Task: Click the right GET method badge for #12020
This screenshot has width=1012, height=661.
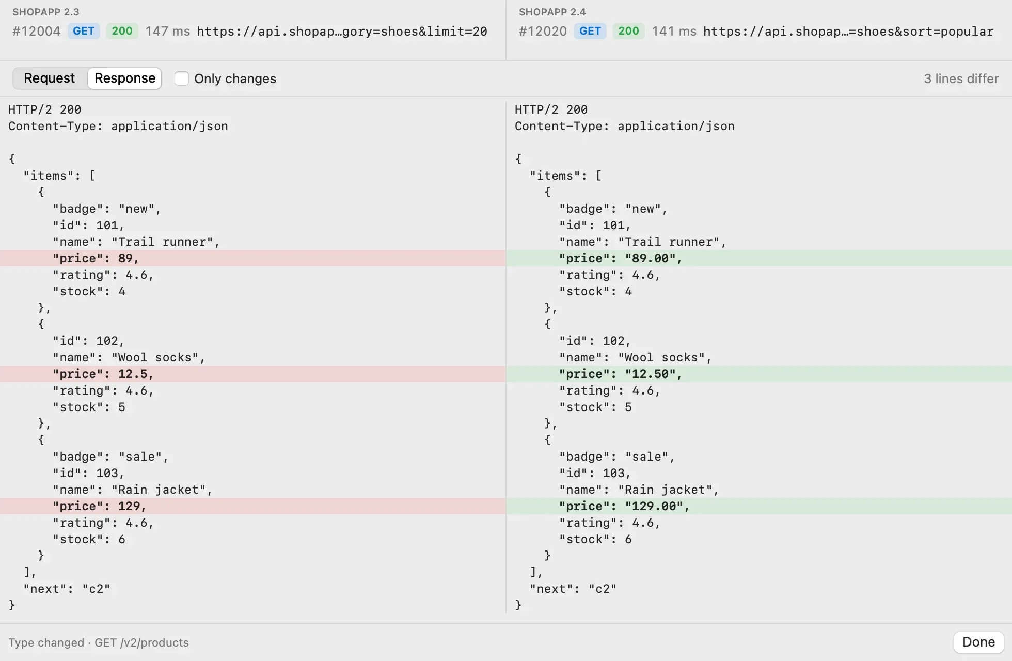Action: coord(590,31)
